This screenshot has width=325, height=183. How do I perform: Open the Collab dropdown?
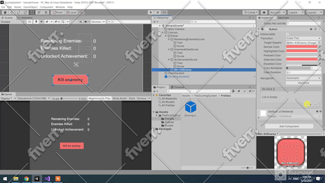click(250, 12)
